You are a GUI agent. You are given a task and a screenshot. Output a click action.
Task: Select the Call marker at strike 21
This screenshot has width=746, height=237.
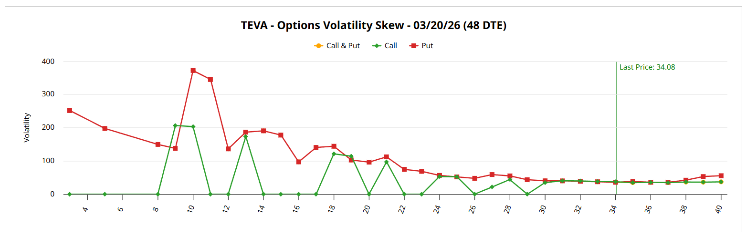pyautogui.click(x=387, y=162)
